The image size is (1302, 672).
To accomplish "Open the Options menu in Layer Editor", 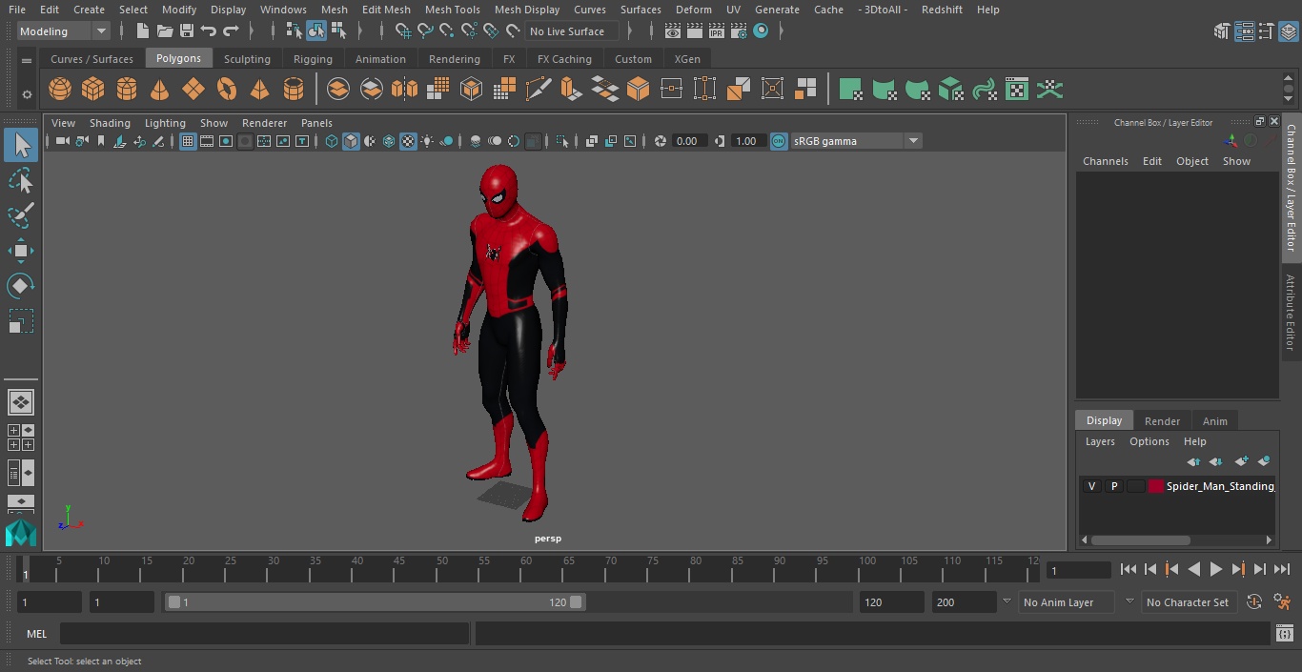I will click(x=1149, y=441).
